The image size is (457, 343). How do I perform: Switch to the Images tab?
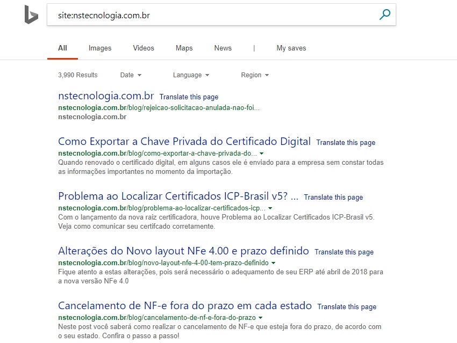(x=99, y=48)
